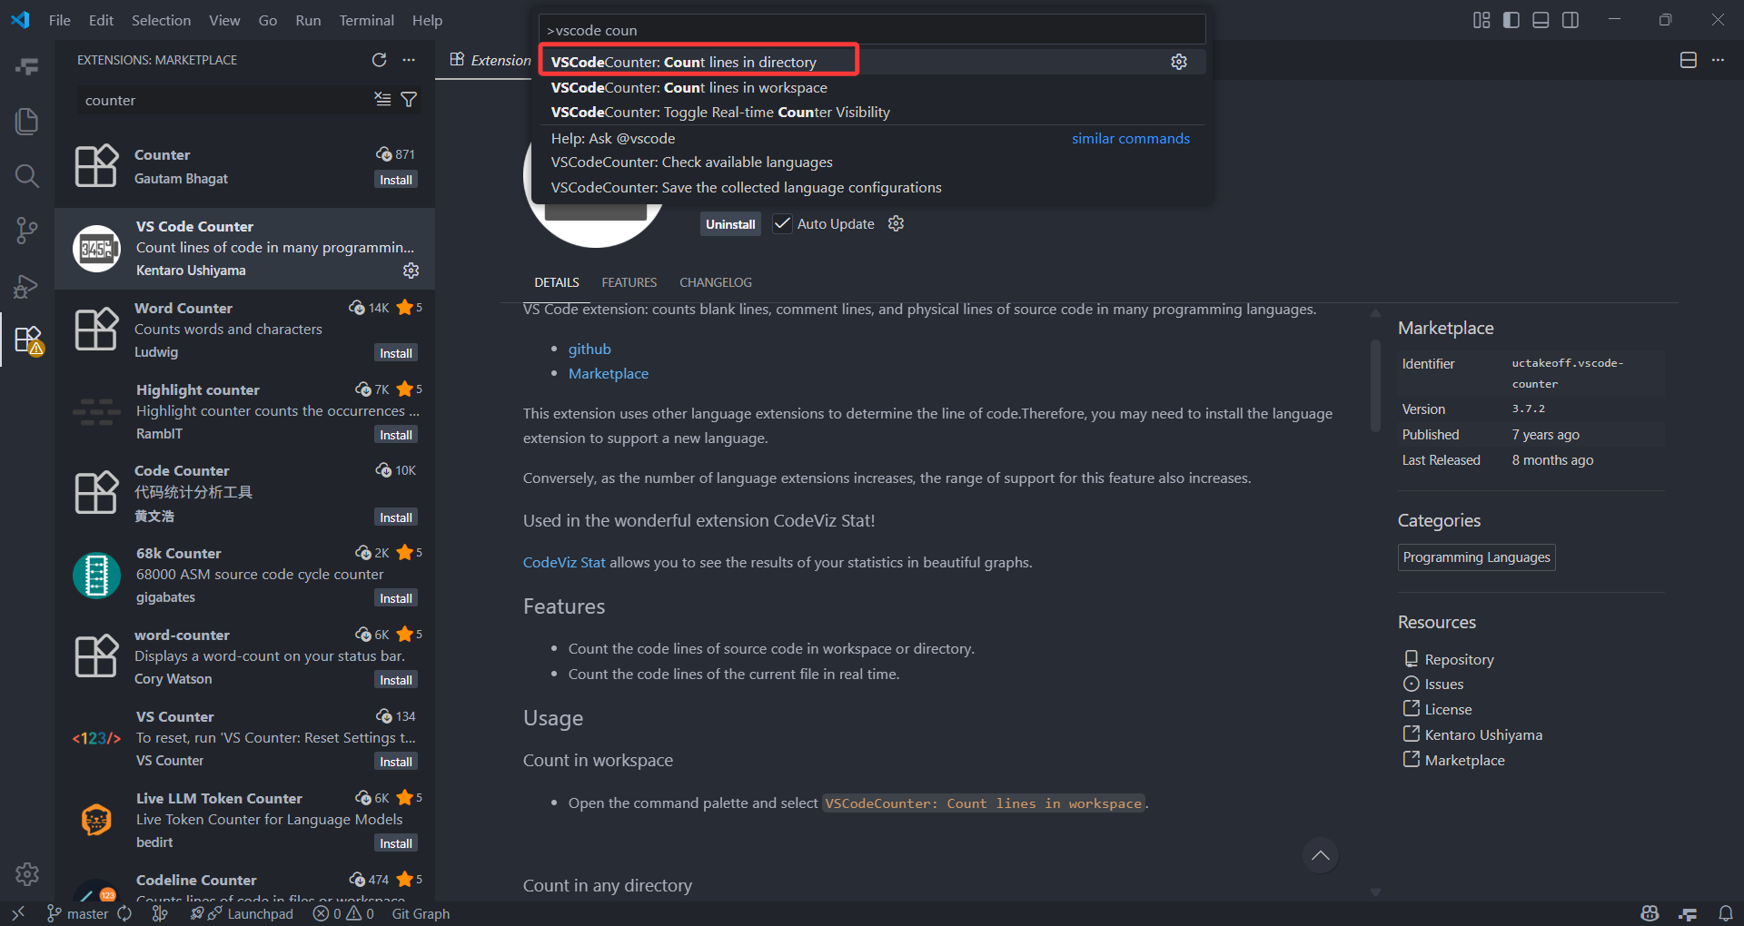
Task: Click into the command palette input
Action: point(872,30)
